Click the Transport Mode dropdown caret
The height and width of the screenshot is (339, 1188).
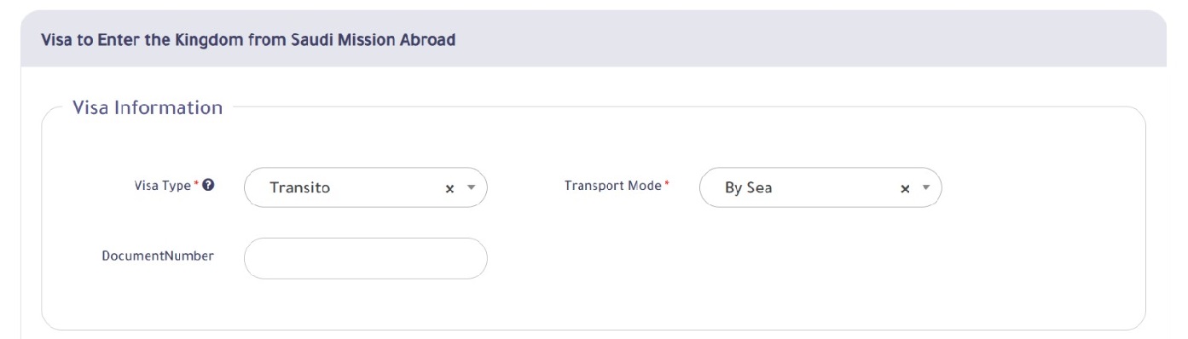[x=926, y=188]
